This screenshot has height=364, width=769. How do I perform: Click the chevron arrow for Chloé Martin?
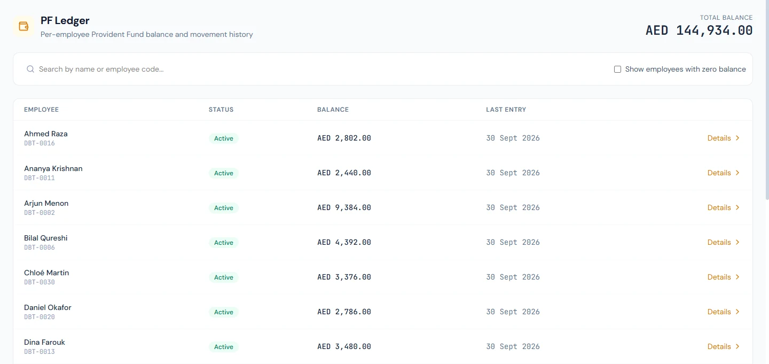coord(737,277)
